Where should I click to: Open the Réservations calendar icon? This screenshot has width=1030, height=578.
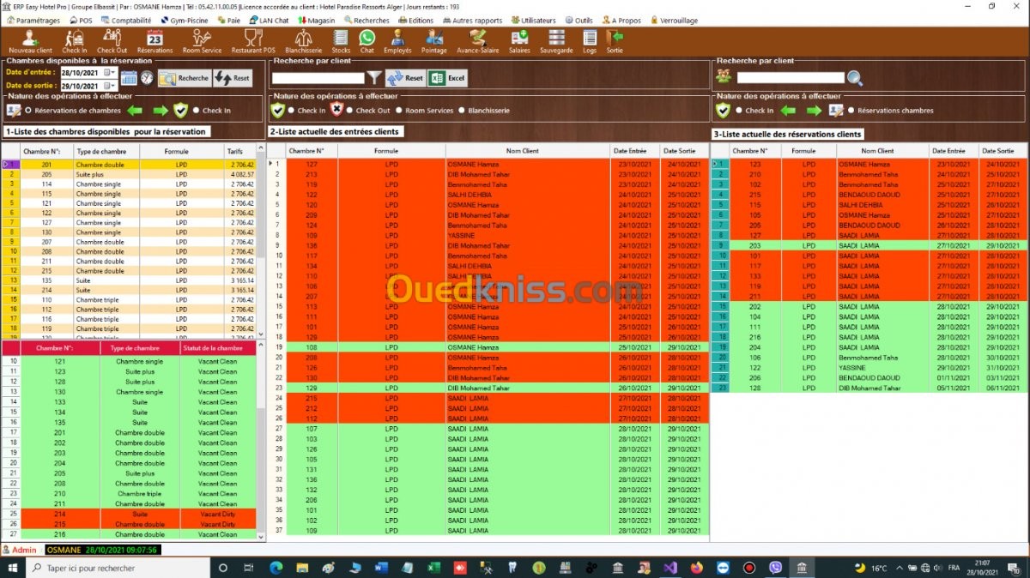click(154, 40)
